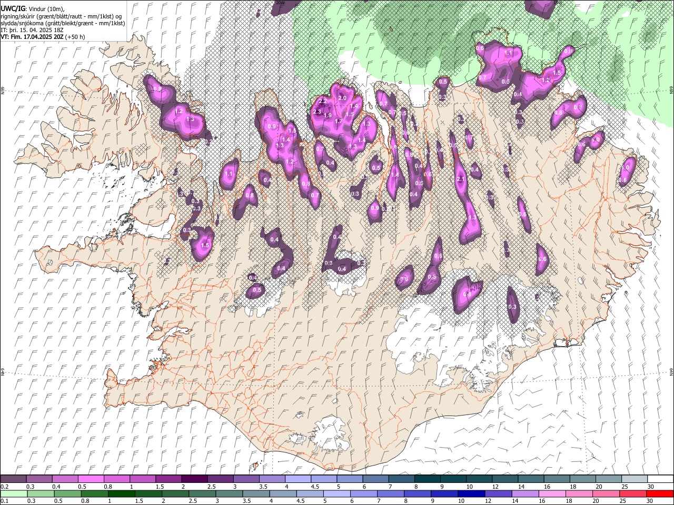
Task: Click the dark teal swatch right of 8, upper legend
Action: 427,479
